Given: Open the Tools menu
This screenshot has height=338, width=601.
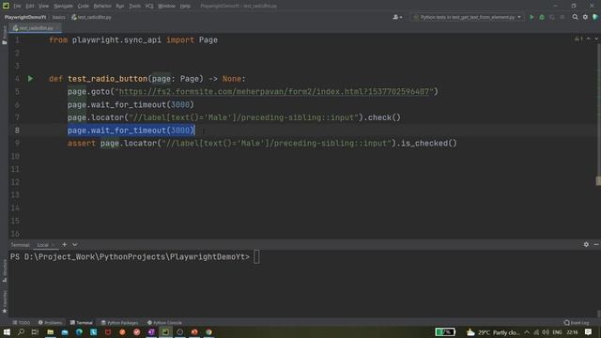Looking at the screenshot, I should [x=134, y=6].
